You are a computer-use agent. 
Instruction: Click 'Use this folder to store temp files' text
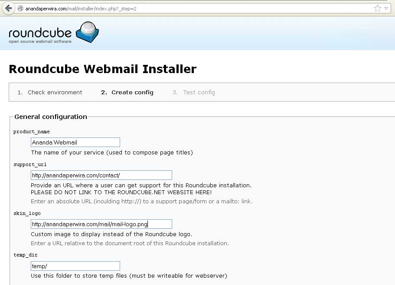coord(129,275)
